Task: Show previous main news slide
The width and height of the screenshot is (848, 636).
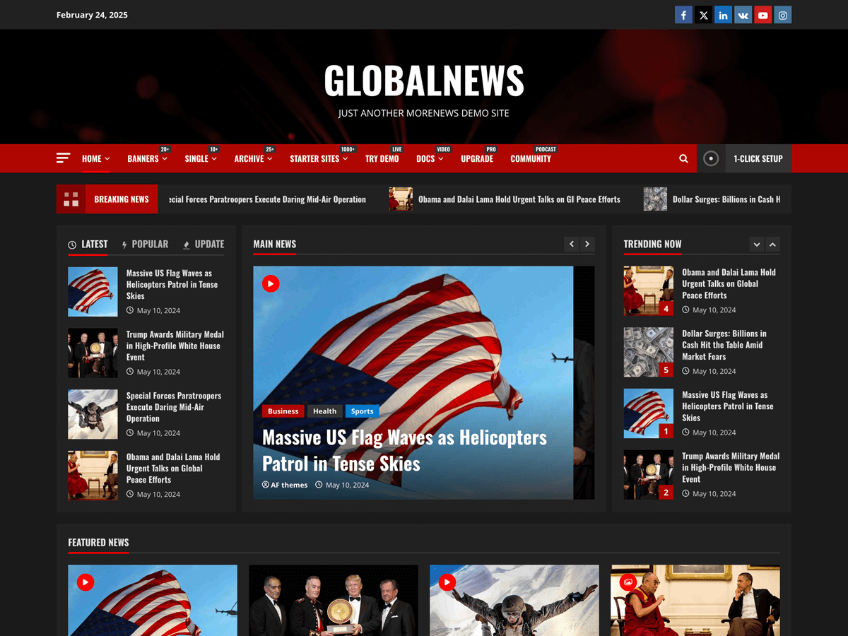Action: (572, 245)
